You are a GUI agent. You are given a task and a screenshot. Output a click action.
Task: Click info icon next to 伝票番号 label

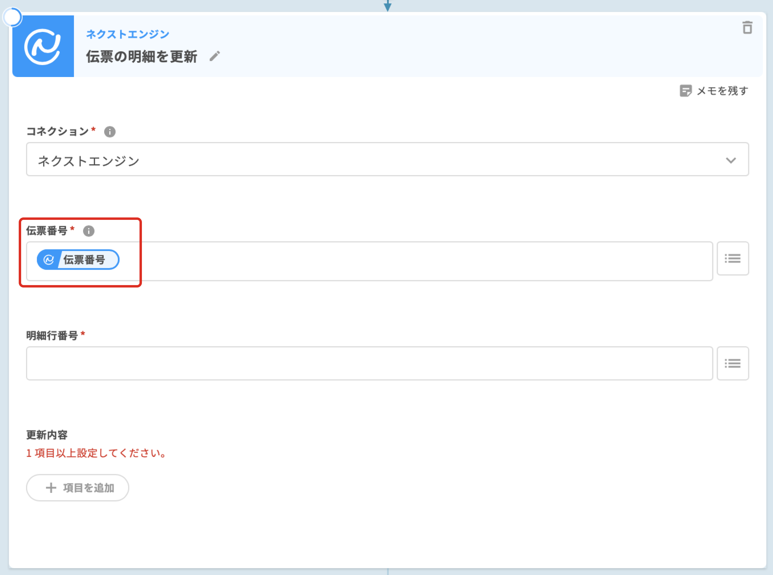pos(88,231)
